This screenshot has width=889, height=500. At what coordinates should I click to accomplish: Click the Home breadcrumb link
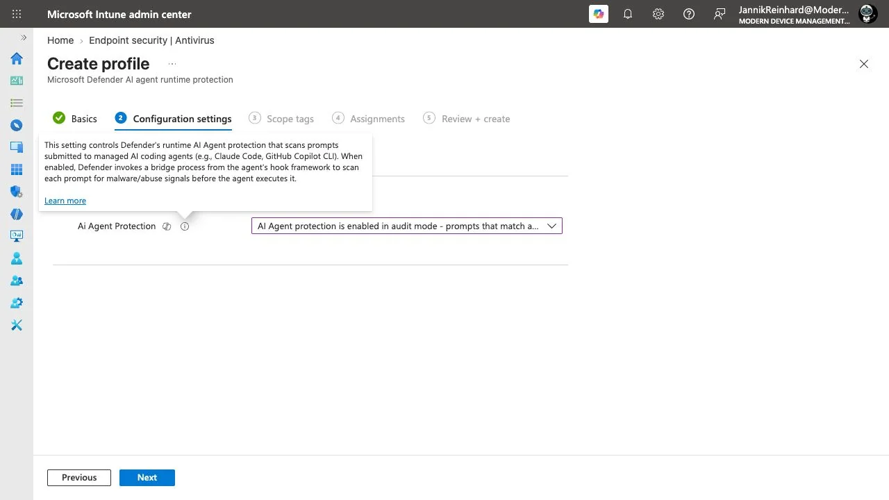tap(60, 40)
